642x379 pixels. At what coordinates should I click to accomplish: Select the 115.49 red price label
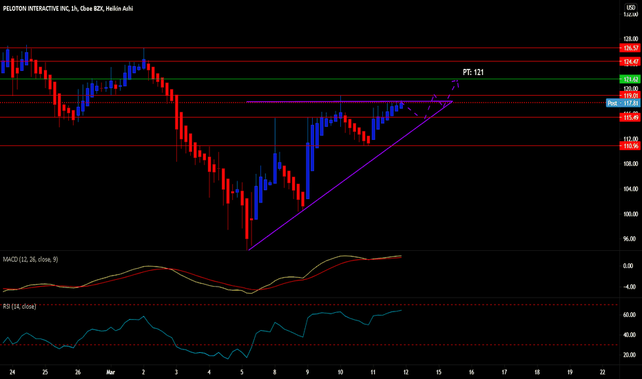point(630,118)
